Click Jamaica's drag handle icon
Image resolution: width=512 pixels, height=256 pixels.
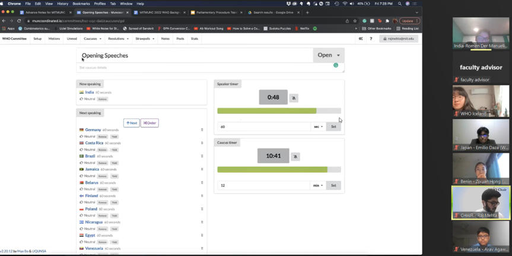[202, 169]
